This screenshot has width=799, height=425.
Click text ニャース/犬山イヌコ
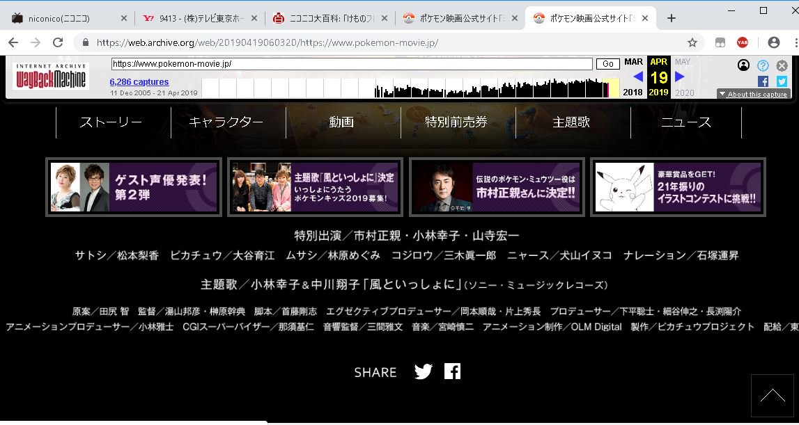pyautogui.click(x=559, y=255)
